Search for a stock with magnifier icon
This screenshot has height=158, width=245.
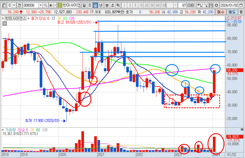pos(45,6)
